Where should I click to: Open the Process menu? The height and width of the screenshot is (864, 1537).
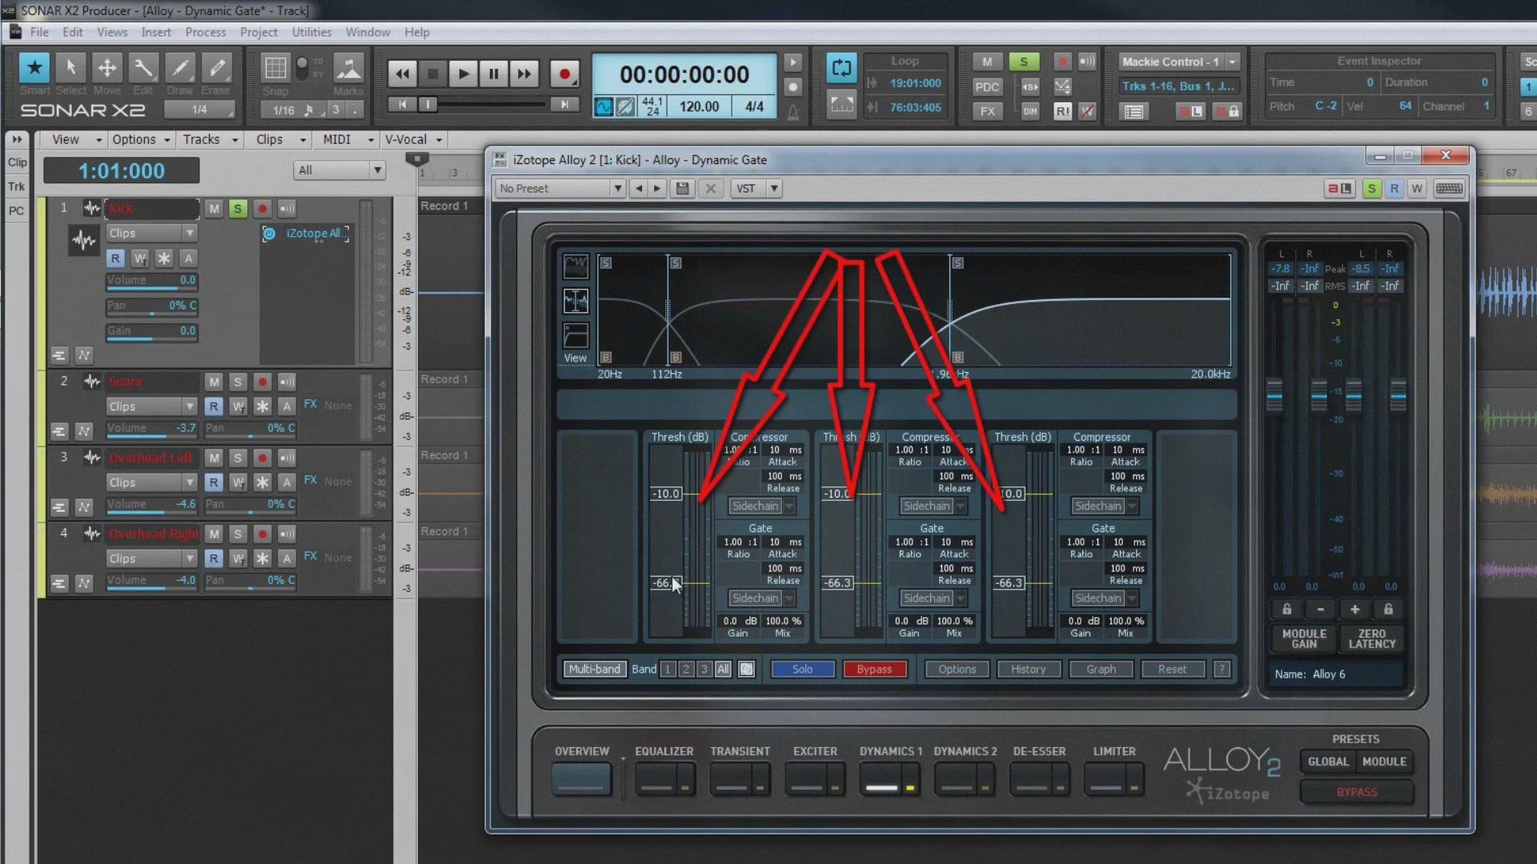(206, 33)
